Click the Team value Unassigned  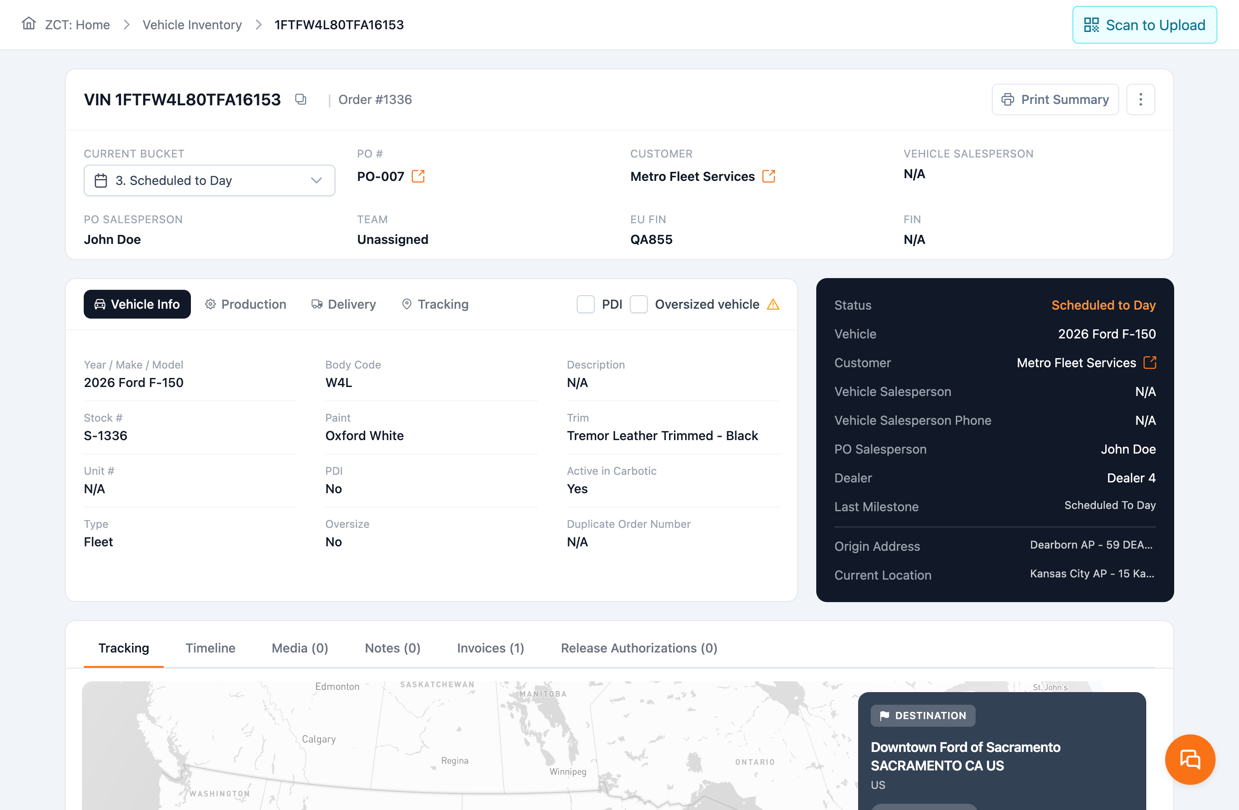coord(393,239)
